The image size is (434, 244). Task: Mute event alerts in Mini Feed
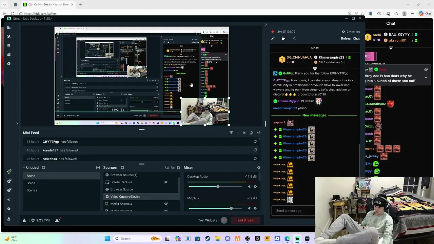pyautogui.click(x=252, y=133)
